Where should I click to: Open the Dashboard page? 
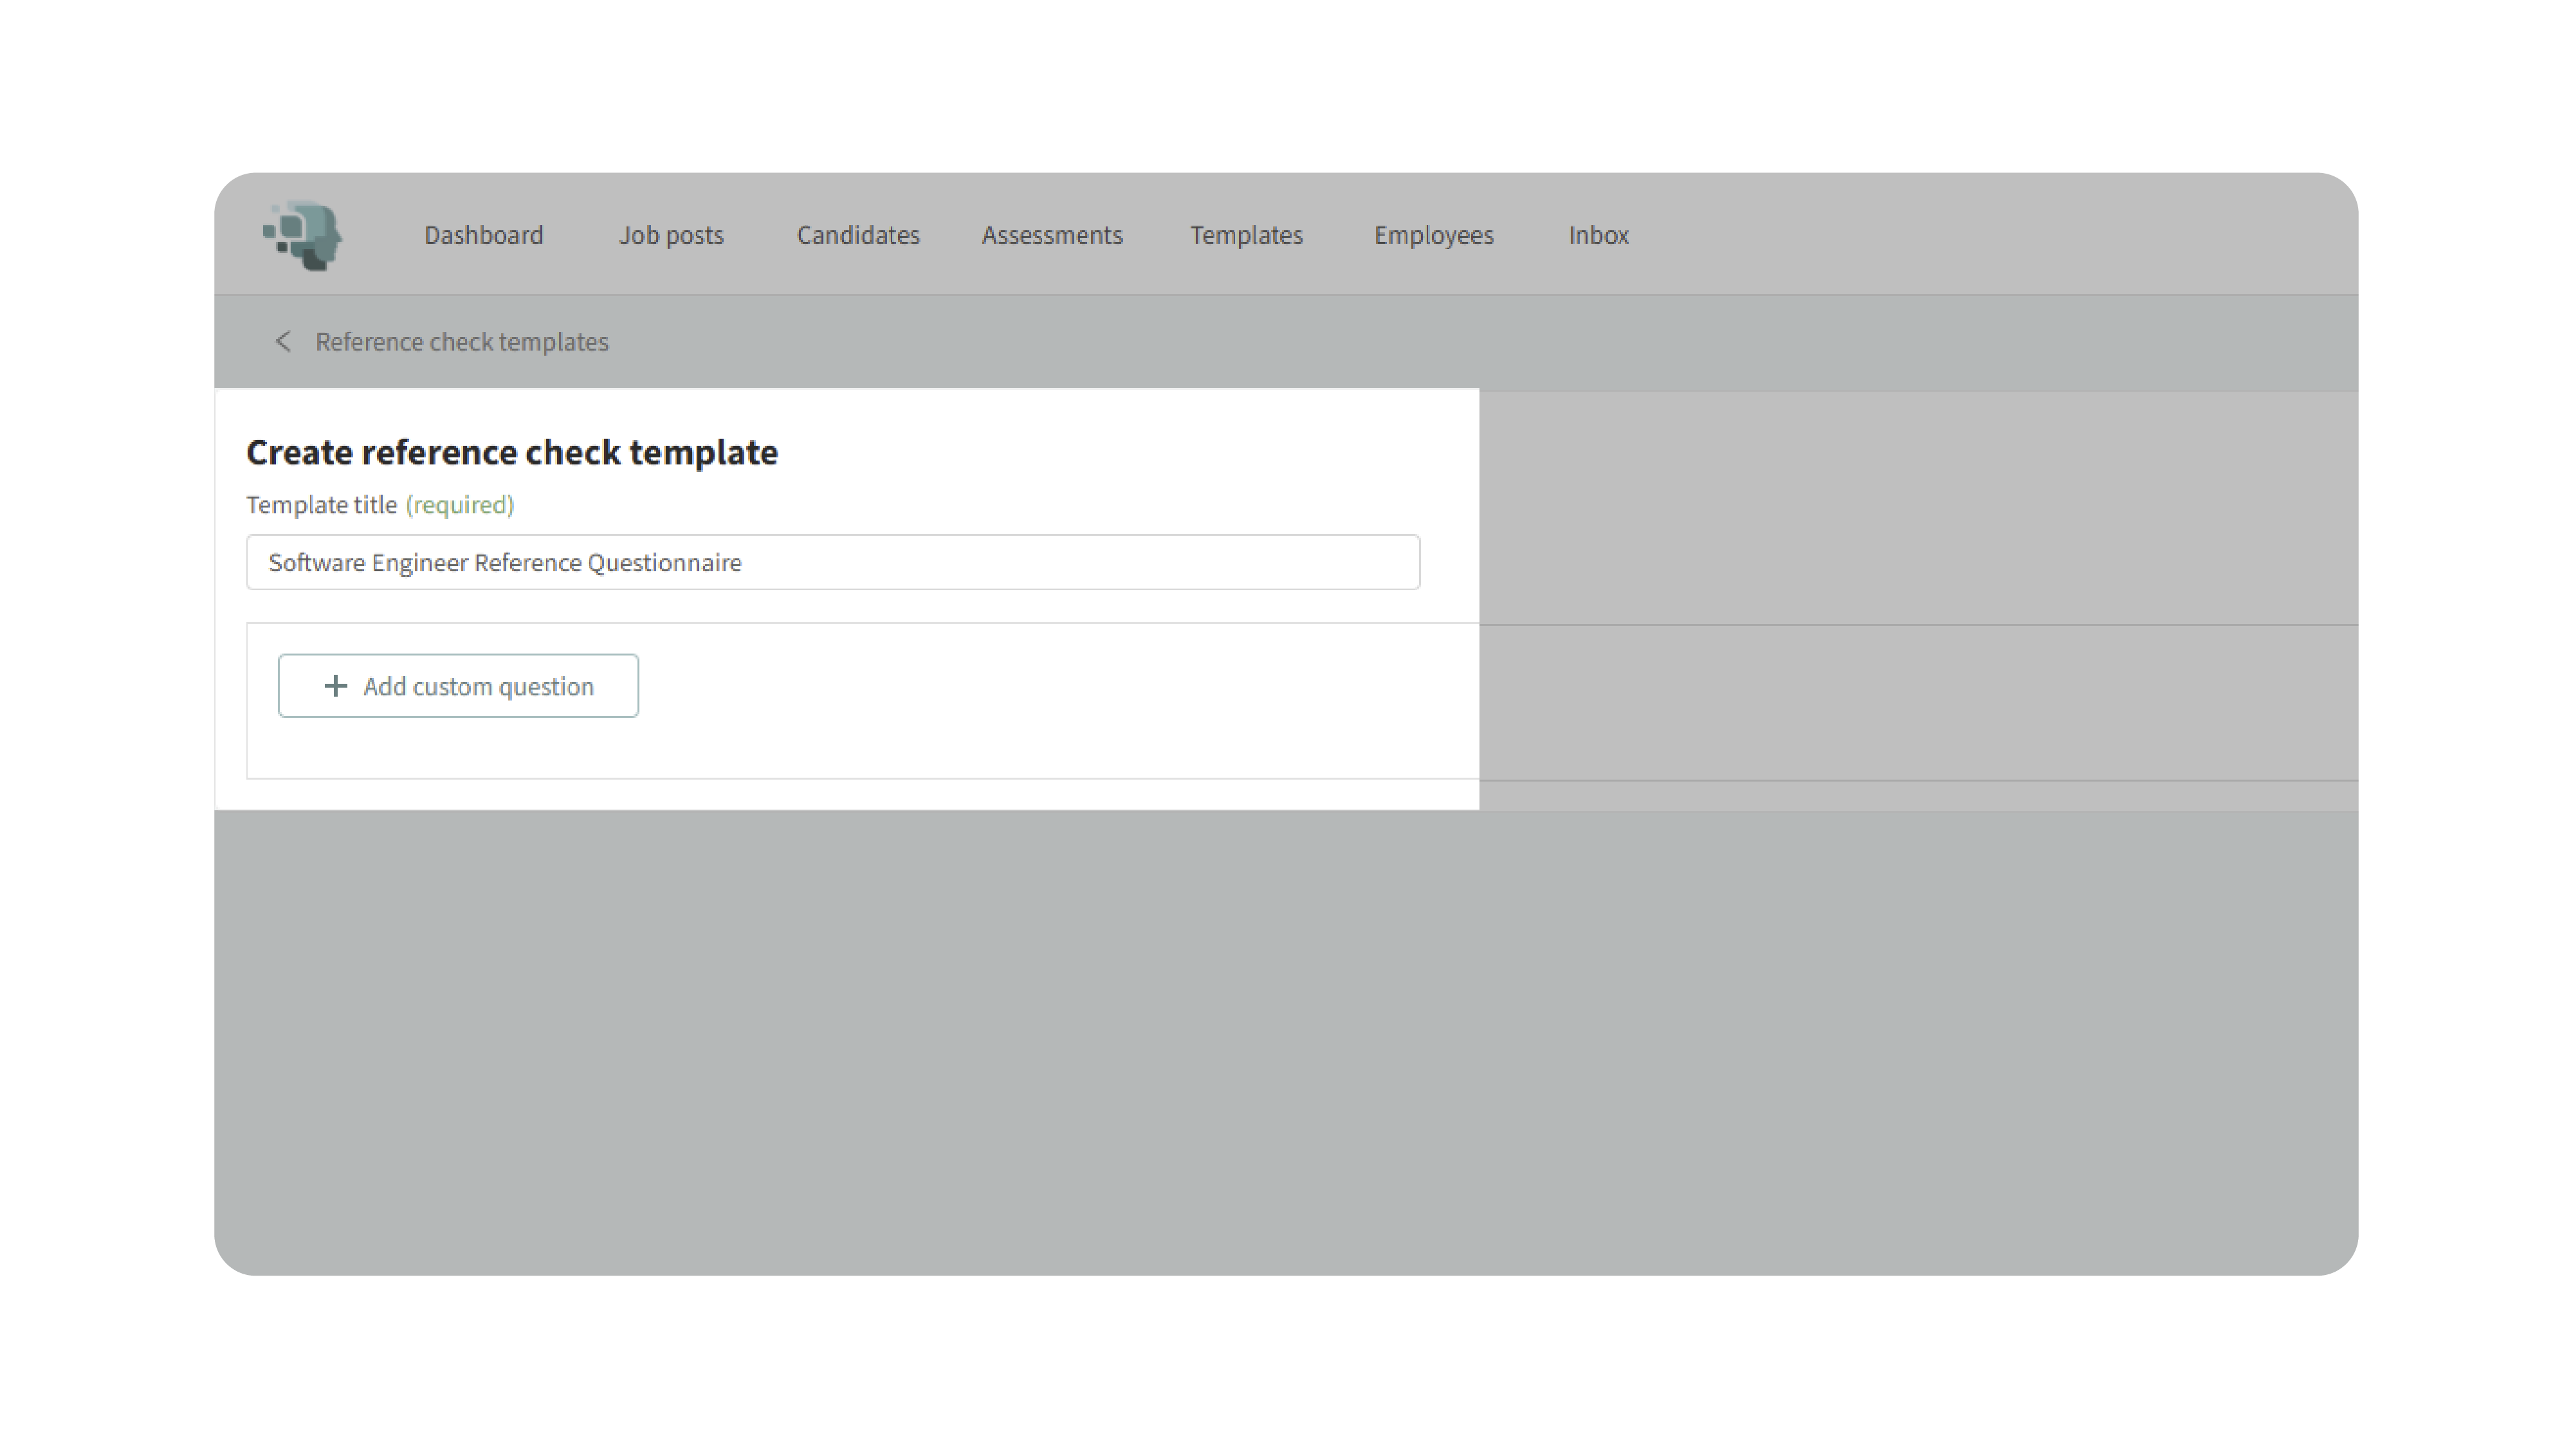coord(484,235)
